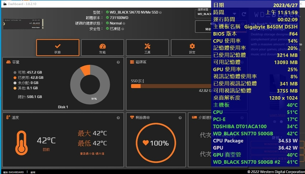The width and height of the screenshot is (305, 174).
Task: Click the thermometer icon beside 溫度 heading
Action: click(x=8, y=117)
